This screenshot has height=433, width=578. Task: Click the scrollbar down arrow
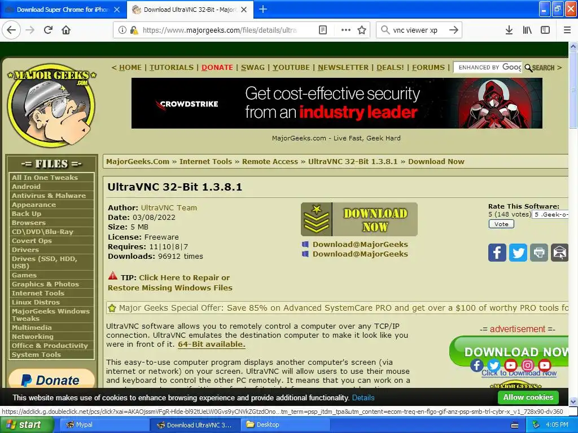point(573,401)
